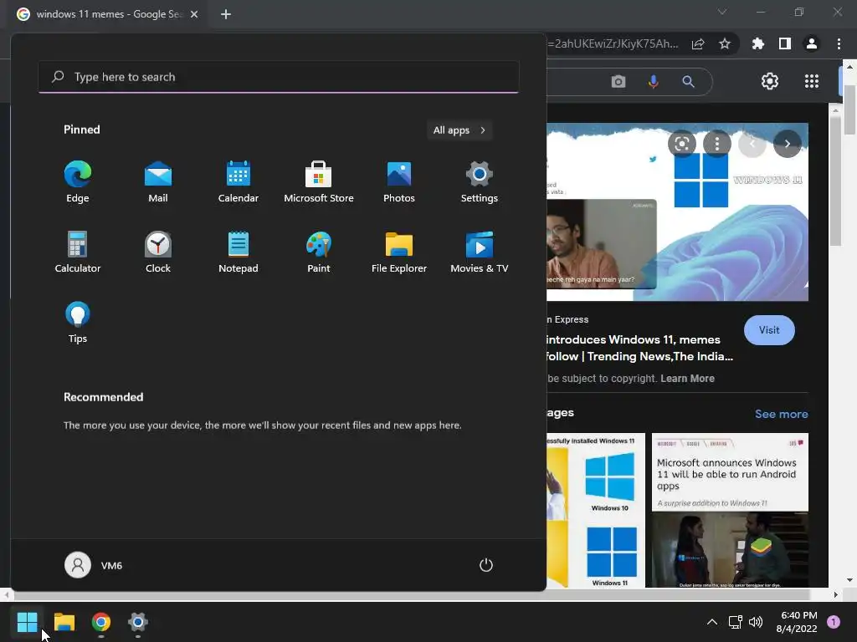Launch the Clock app
Screen dimensions: 857x642
(158, 252)
